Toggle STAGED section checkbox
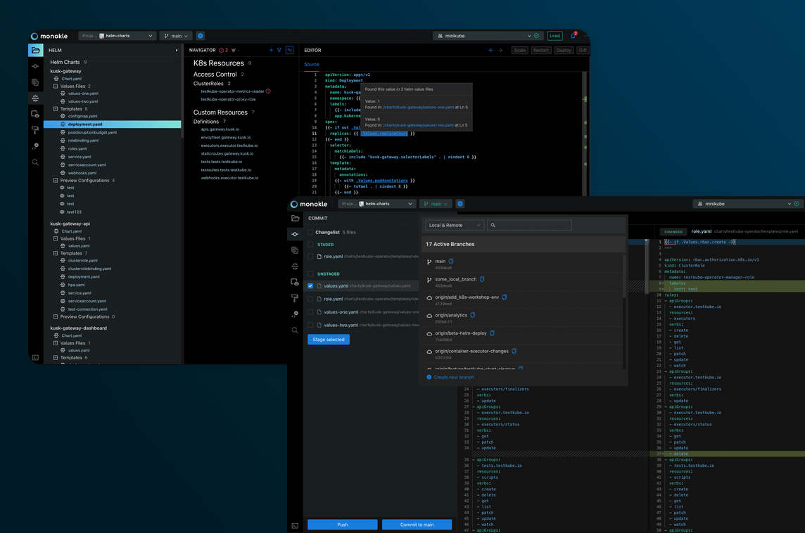 point(310,245)
